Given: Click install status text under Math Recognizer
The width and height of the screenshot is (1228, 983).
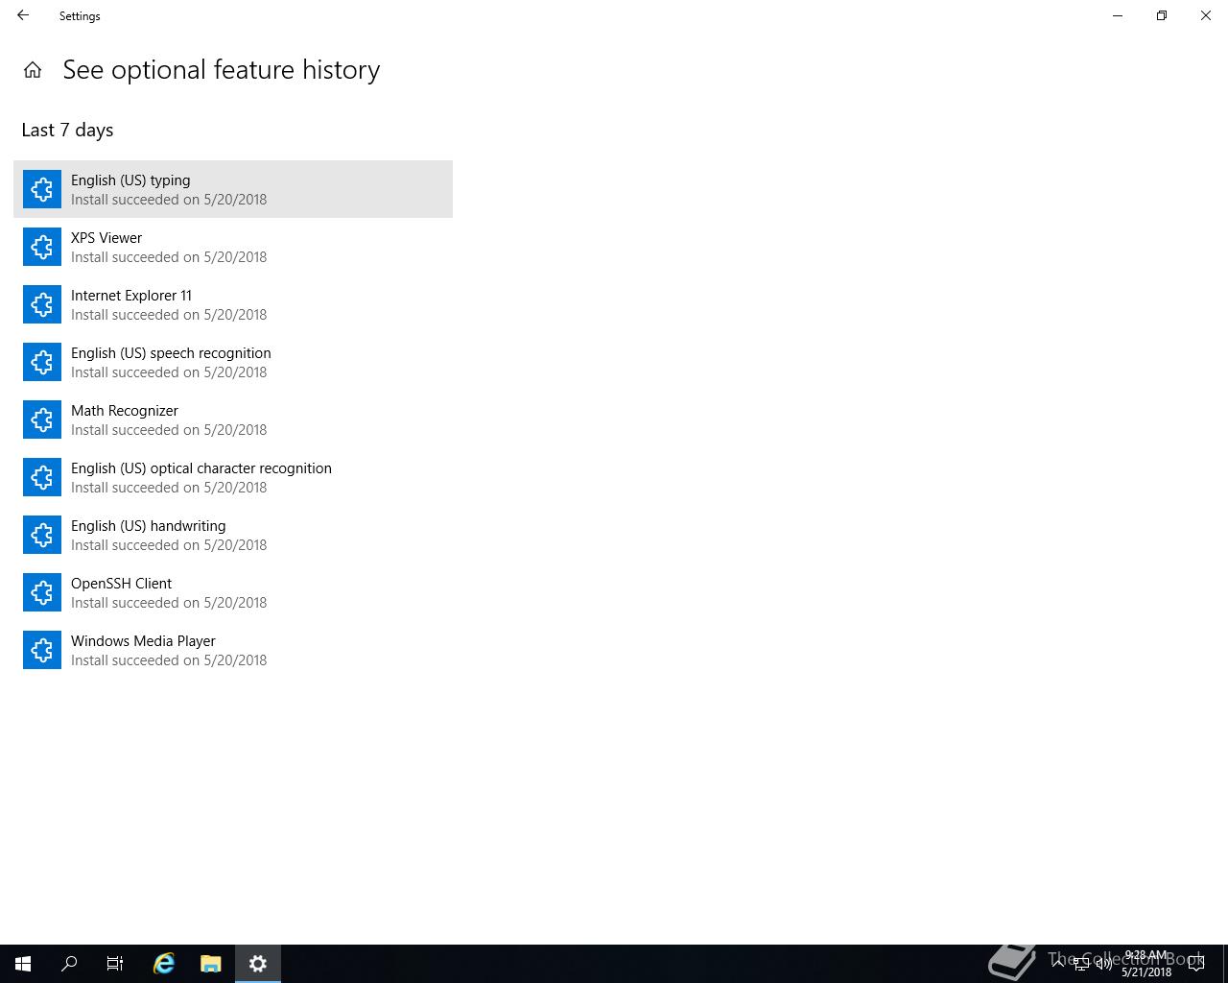Looking at the screenshot, I should [169, 430].
